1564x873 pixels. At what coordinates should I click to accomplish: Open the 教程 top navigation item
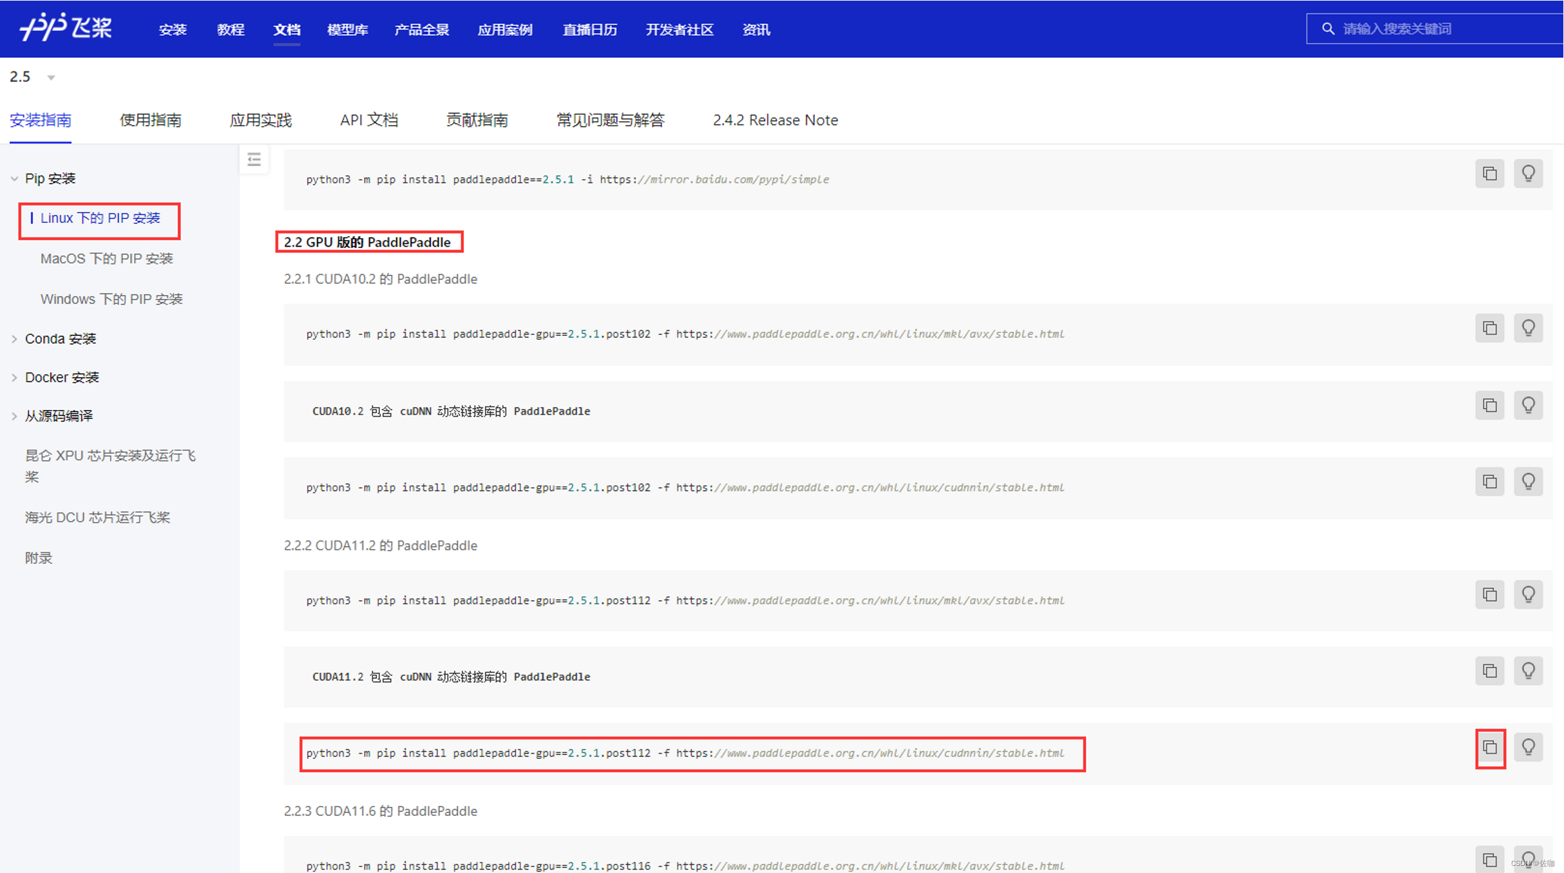[x=231, y=30]
